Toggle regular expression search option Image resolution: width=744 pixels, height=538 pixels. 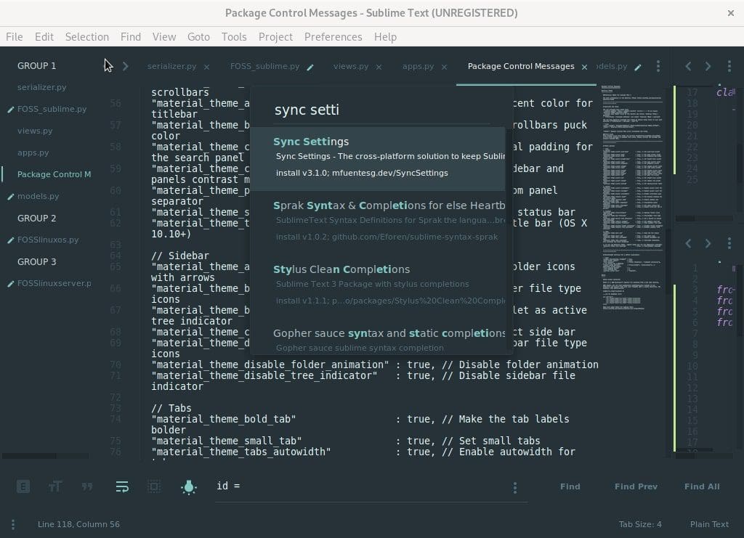[23, 486]
